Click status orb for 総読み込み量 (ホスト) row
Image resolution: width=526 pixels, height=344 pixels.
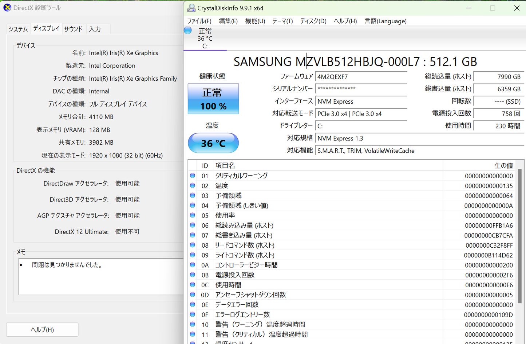193,225
